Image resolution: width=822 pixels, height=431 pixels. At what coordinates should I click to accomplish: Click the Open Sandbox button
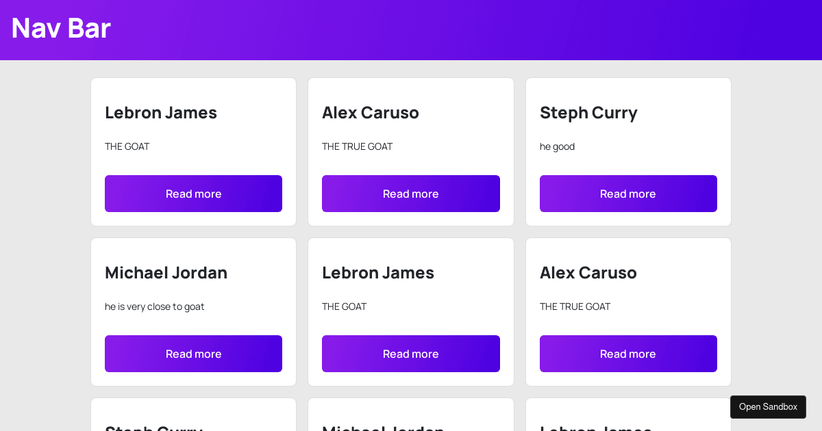(x=768, y=406)
